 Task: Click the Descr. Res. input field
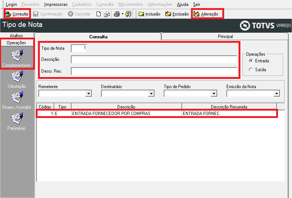click(x=154, y=71)
